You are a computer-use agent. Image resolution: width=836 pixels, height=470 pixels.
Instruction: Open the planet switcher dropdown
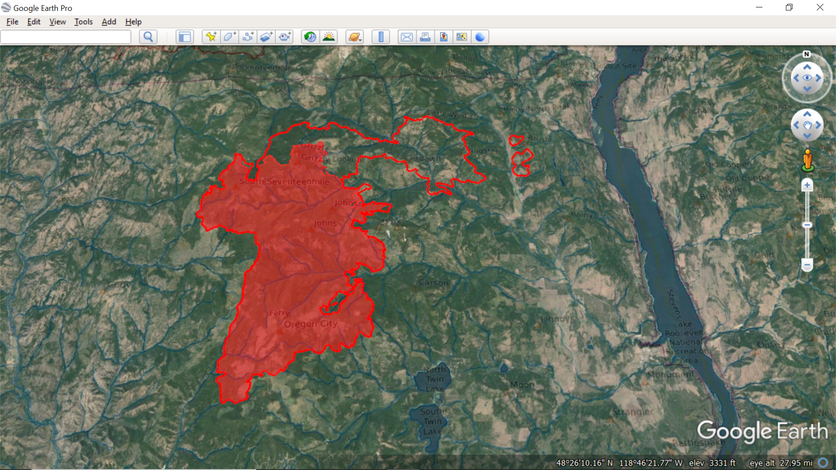355,37
